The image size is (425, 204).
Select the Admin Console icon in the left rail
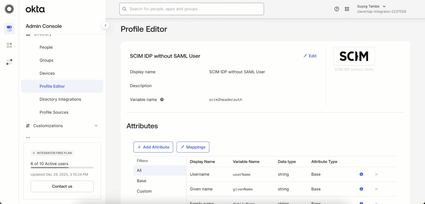pyautogui.click(x=9, y=29)
